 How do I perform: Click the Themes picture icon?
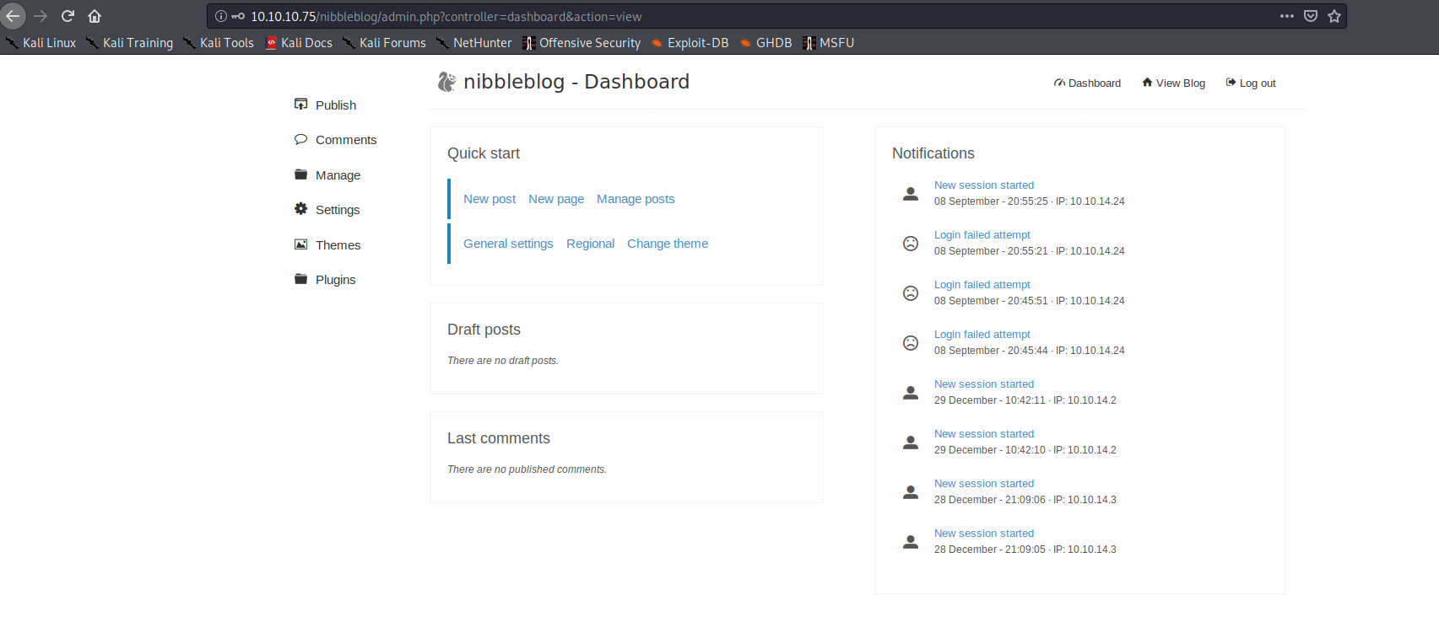point(300,244)
